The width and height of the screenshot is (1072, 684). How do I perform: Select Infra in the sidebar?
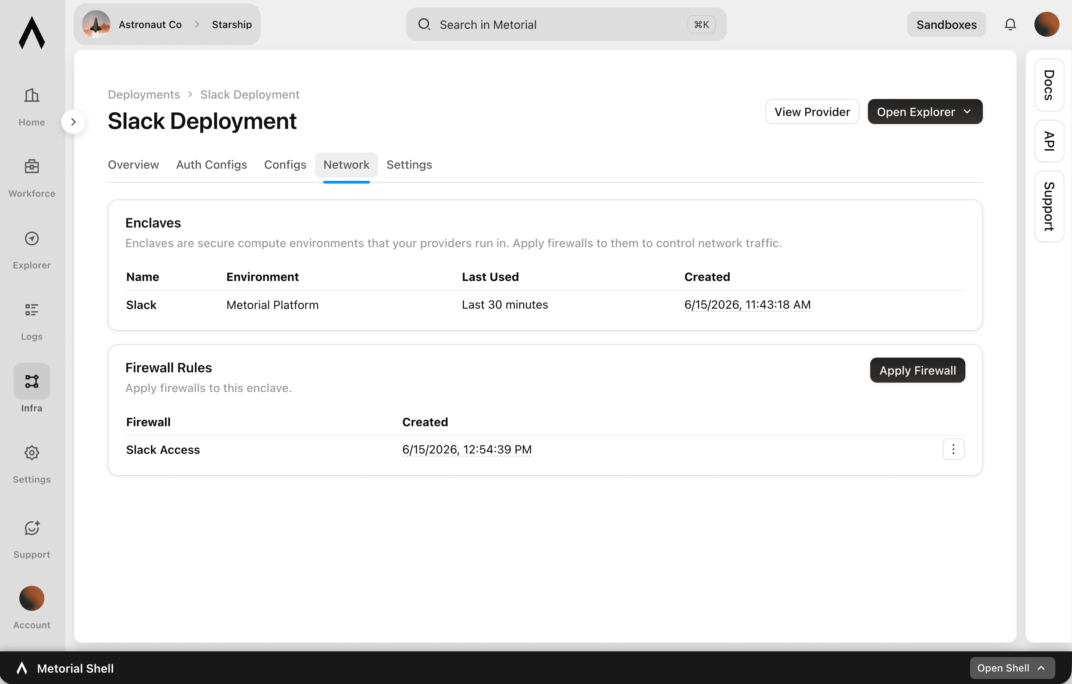click(x=31, y=388)
